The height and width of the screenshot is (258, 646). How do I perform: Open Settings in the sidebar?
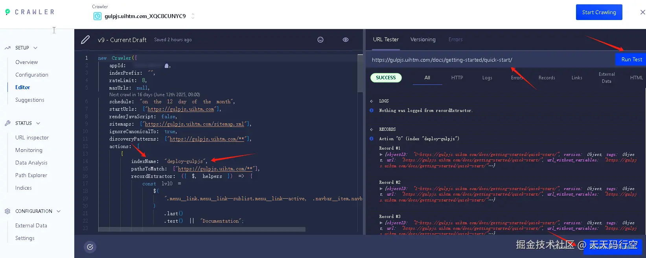[x=25, y=238]
